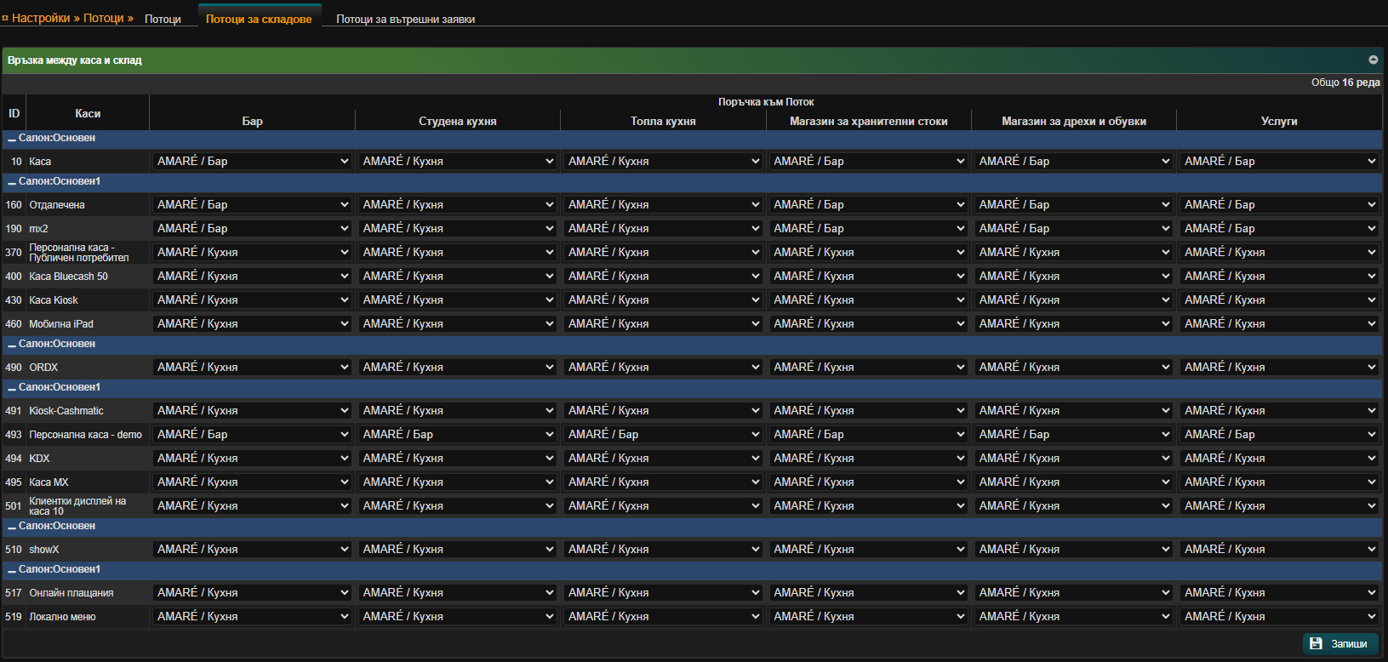1388x662 pixels.
Task: Open Магазин за дрехи dropdown for Мобилна iPad
Action: click(1074, 323)
